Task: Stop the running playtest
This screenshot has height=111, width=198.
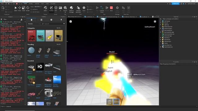Action: 111,9
